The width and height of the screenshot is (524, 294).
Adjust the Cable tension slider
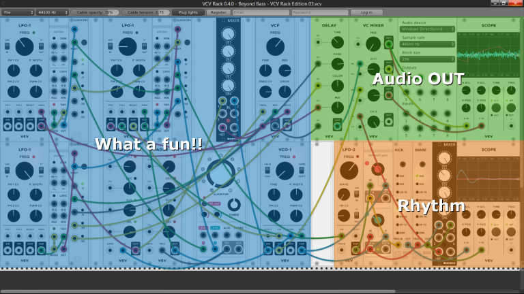[x=146, y=12]
